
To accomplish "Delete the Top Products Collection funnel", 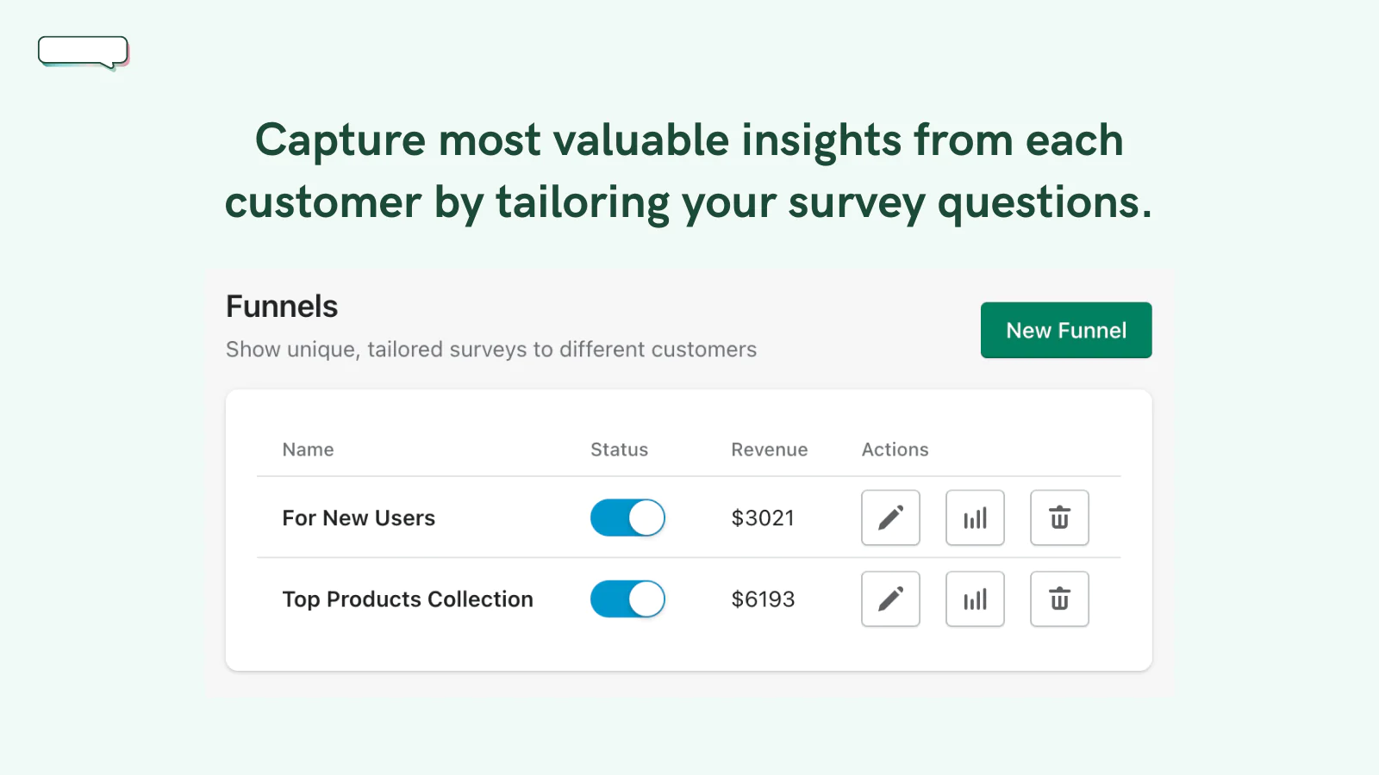I will (1059, 598).
